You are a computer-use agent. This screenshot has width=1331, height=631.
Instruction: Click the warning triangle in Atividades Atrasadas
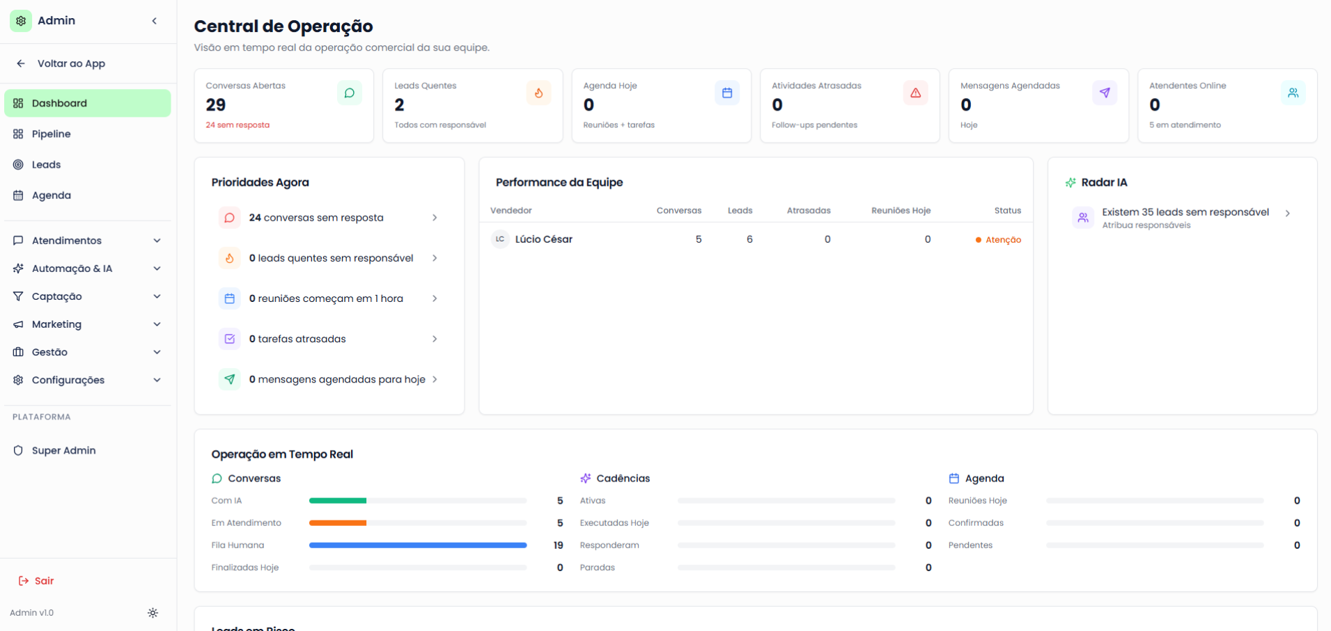pos(916,93)
